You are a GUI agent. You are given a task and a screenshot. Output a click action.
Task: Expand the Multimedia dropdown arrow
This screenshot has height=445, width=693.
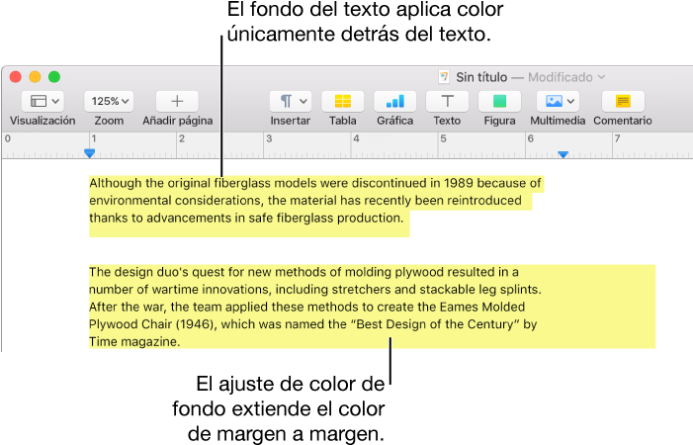click(x=571, y=101)
